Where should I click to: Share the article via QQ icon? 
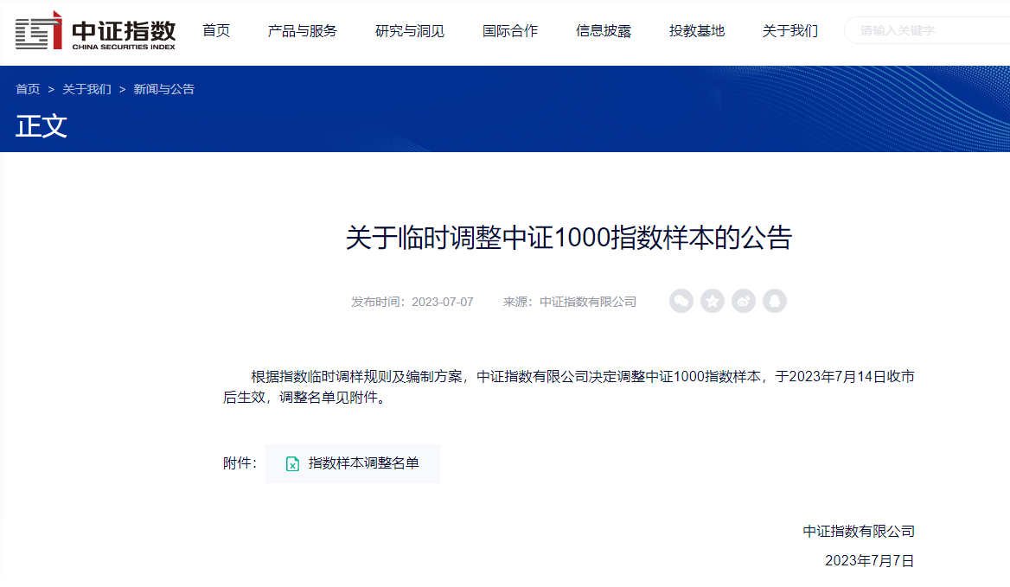point(775,301)
